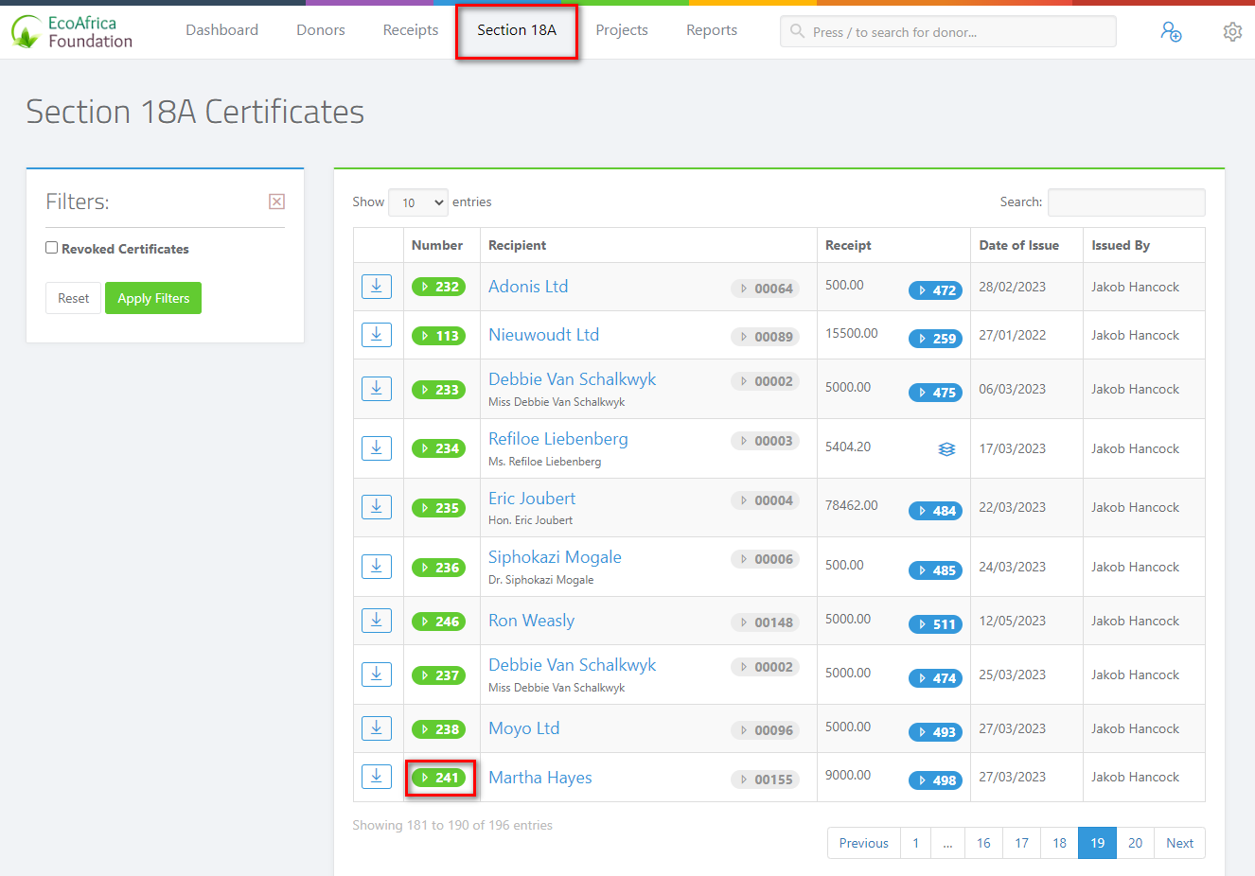Click the magnifier icon in the donor search box

pos(797,31)
